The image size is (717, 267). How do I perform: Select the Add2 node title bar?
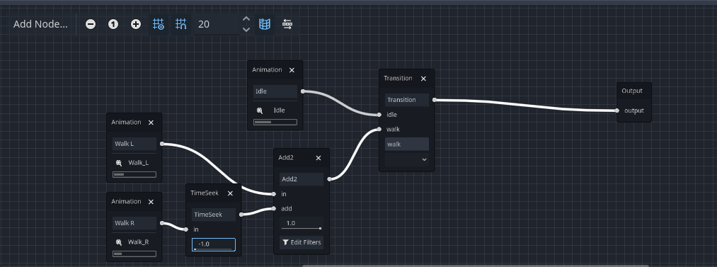[x=302, y=158]
